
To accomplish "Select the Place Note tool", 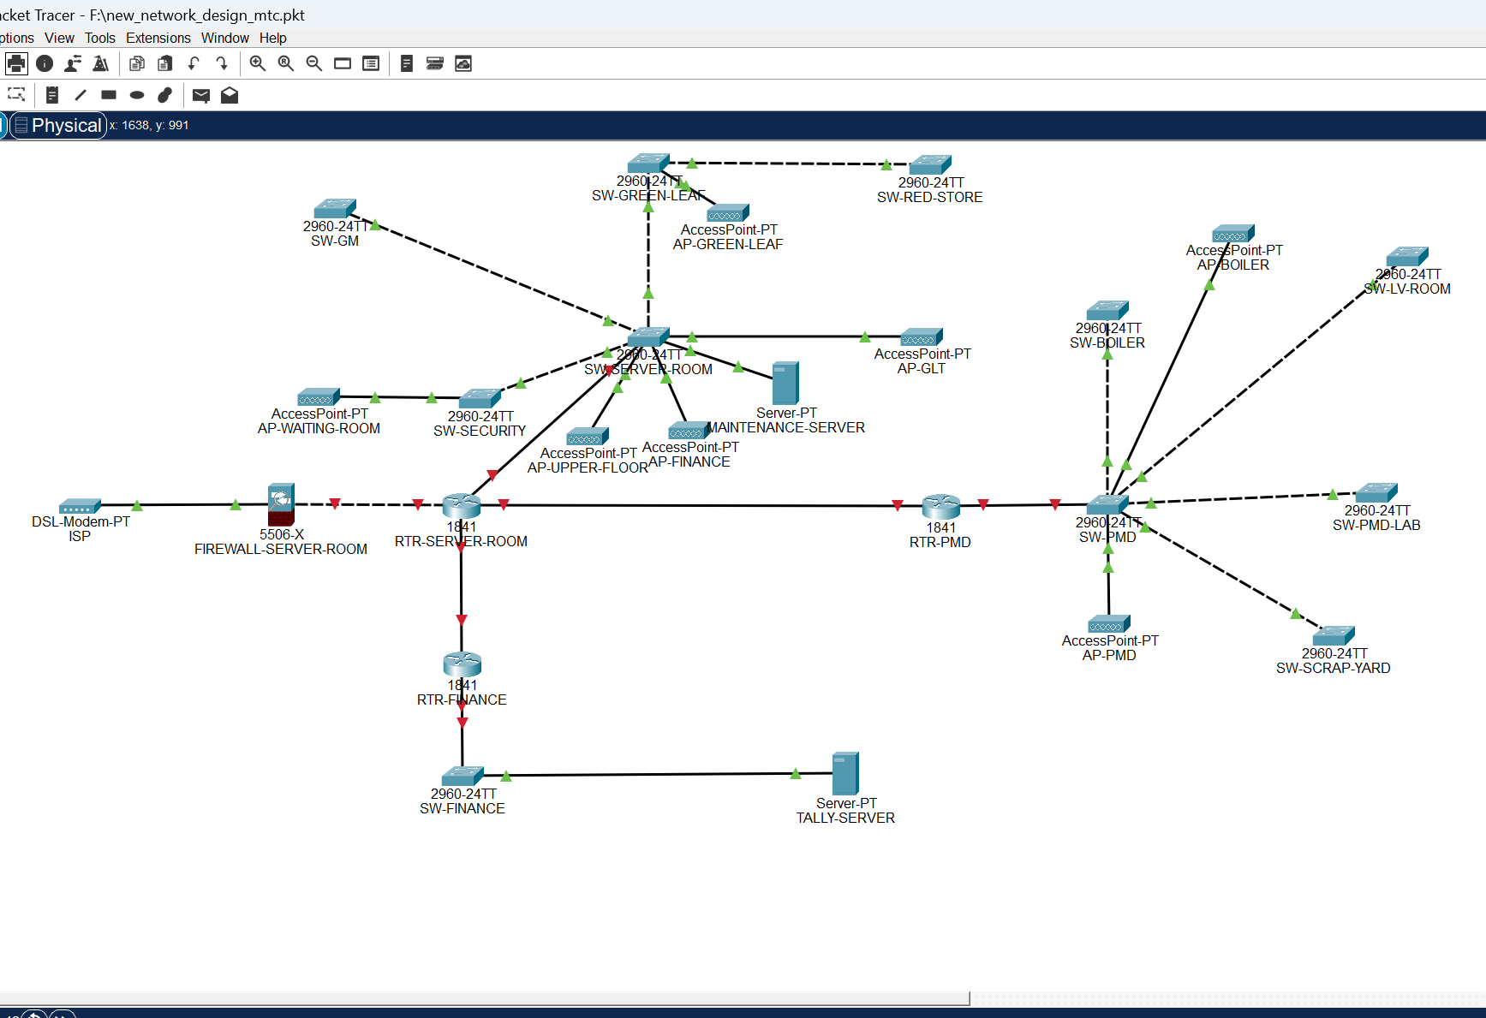I will point(52,95).
